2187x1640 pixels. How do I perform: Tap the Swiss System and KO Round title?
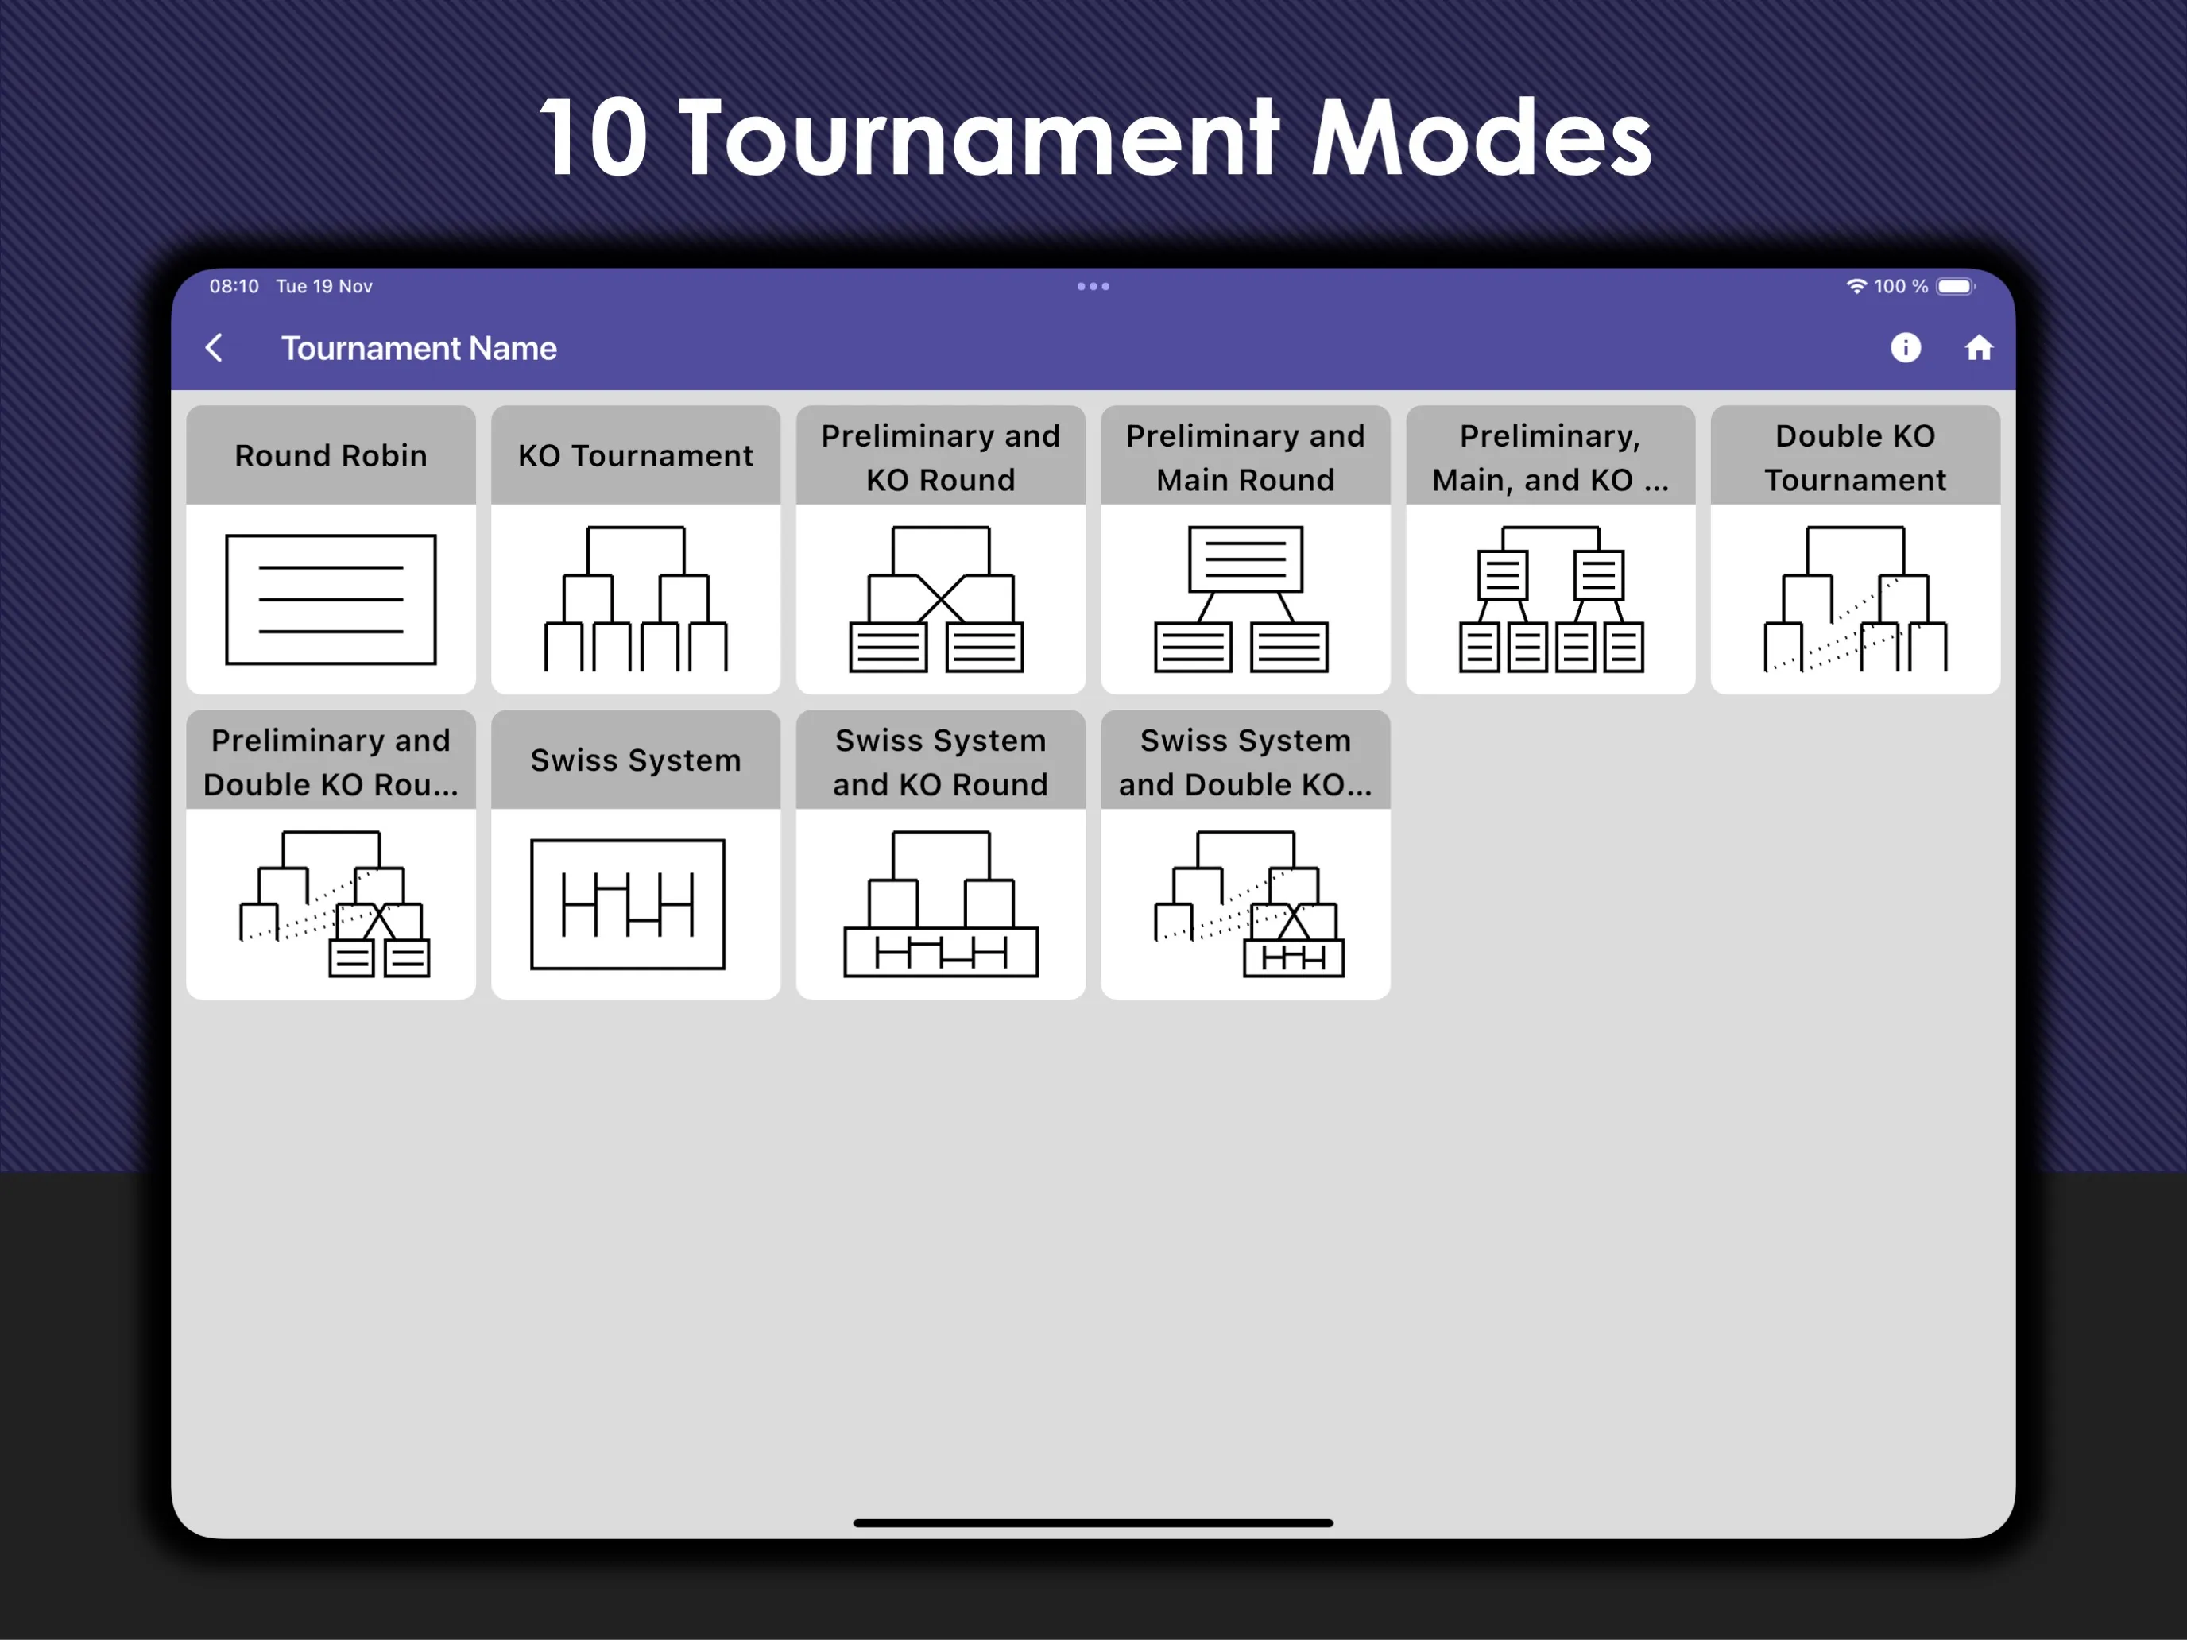941,761
